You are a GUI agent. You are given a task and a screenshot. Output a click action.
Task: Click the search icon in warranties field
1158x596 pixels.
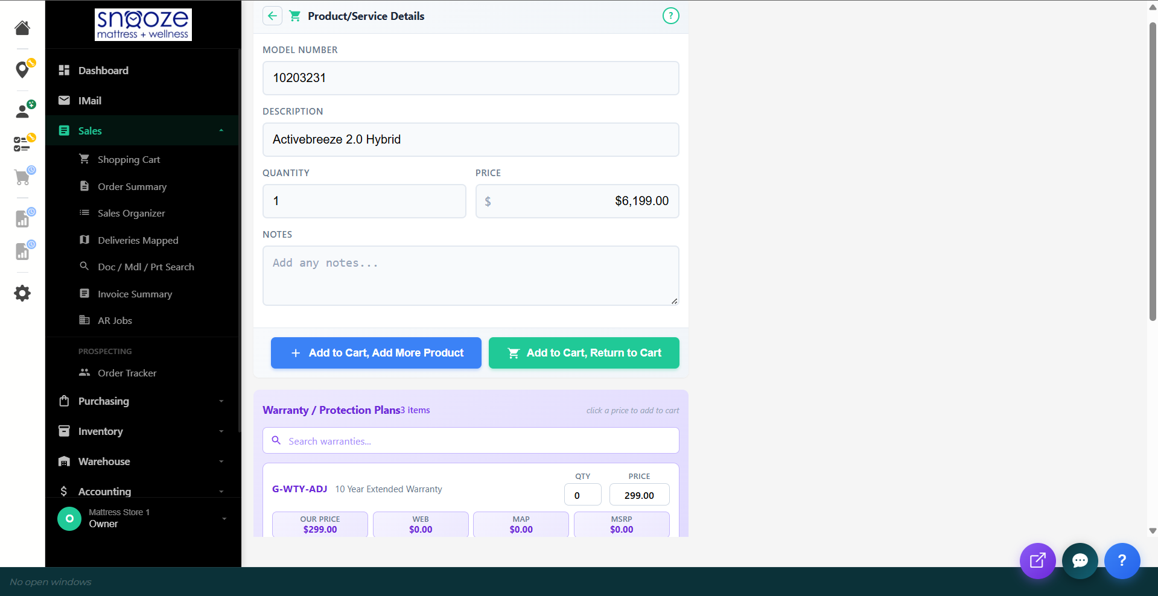(276, 441)
